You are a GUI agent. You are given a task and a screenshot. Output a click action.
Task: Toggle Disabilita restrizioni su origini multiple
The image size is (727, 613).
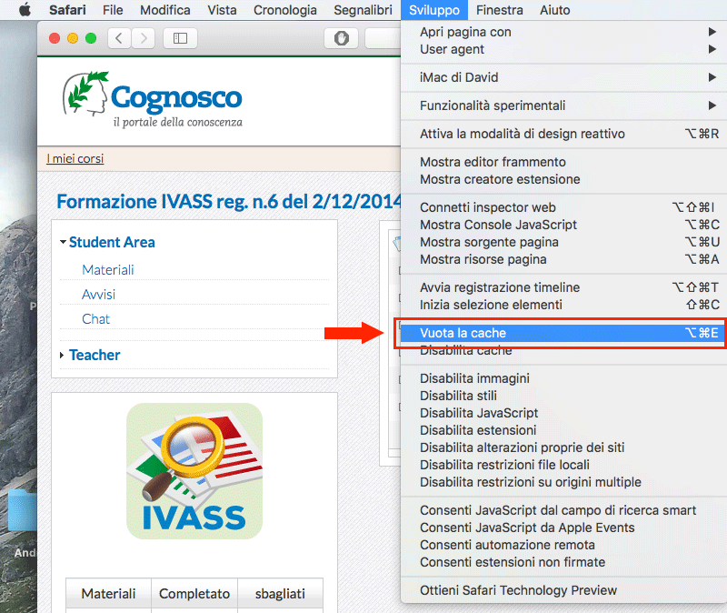[x=563, y=482]
